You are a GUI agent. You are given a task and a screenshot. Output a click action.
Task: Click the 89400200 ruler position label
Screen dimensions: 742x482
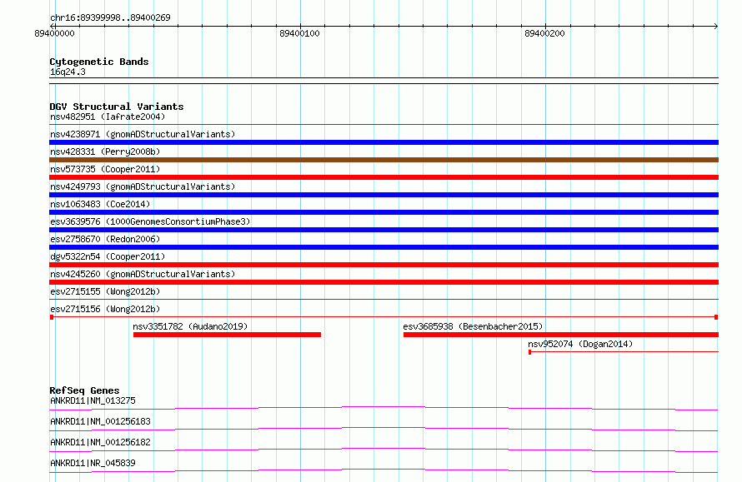[544, 33]
